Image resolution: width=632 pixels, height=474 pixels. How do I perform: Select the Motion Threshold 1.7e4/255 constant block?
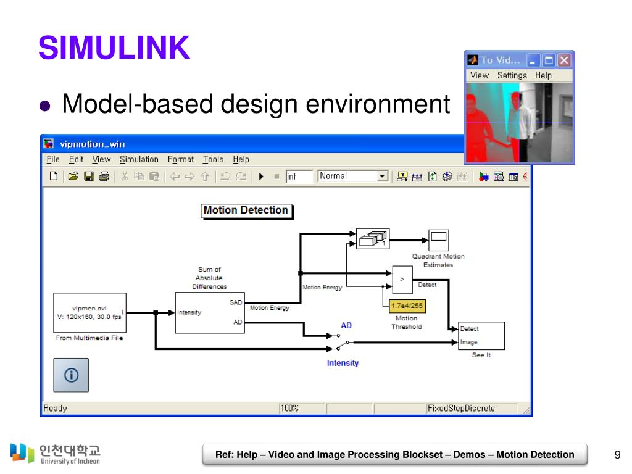[407, 306]
